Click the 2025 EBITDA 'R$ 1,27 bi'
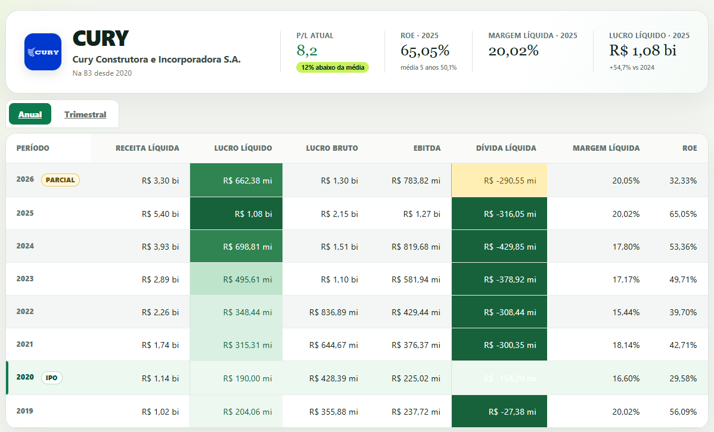This screenshot has width=714, height=432. tap(421, 214)
